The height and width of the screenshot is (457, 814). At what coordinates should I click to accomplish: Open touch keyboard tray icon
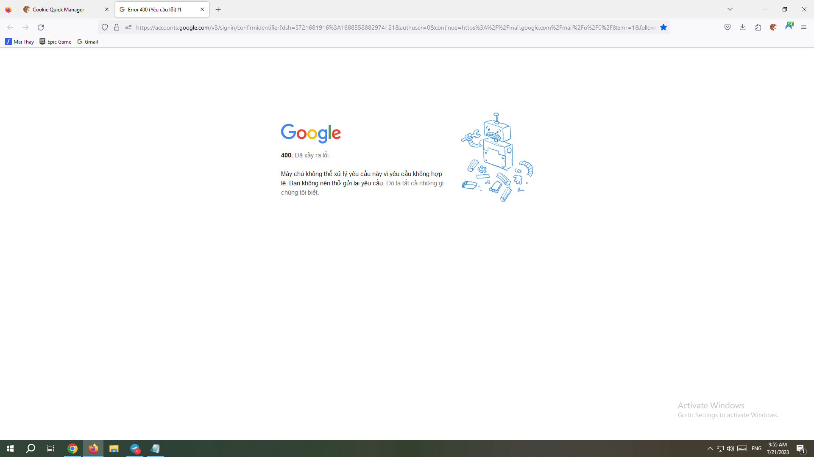(742, 449)
